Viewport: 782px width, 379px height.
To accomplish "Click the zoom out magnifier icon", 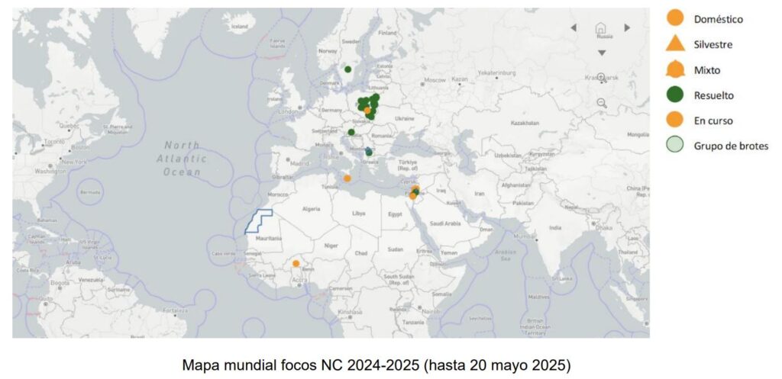I will pyautogui.click(x=602, y=102).
